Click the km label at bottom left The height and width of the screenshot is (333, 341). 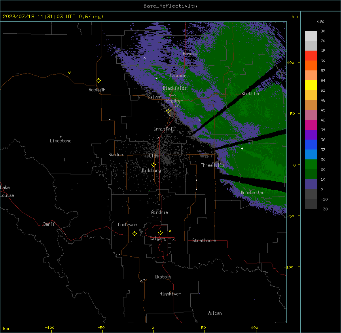click(x=6, y=329)
